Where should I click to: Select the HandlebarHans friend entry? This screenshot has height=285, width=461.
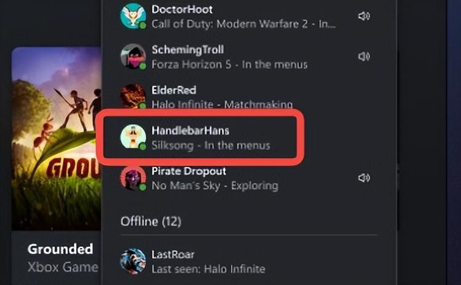(x=200, y=137)
